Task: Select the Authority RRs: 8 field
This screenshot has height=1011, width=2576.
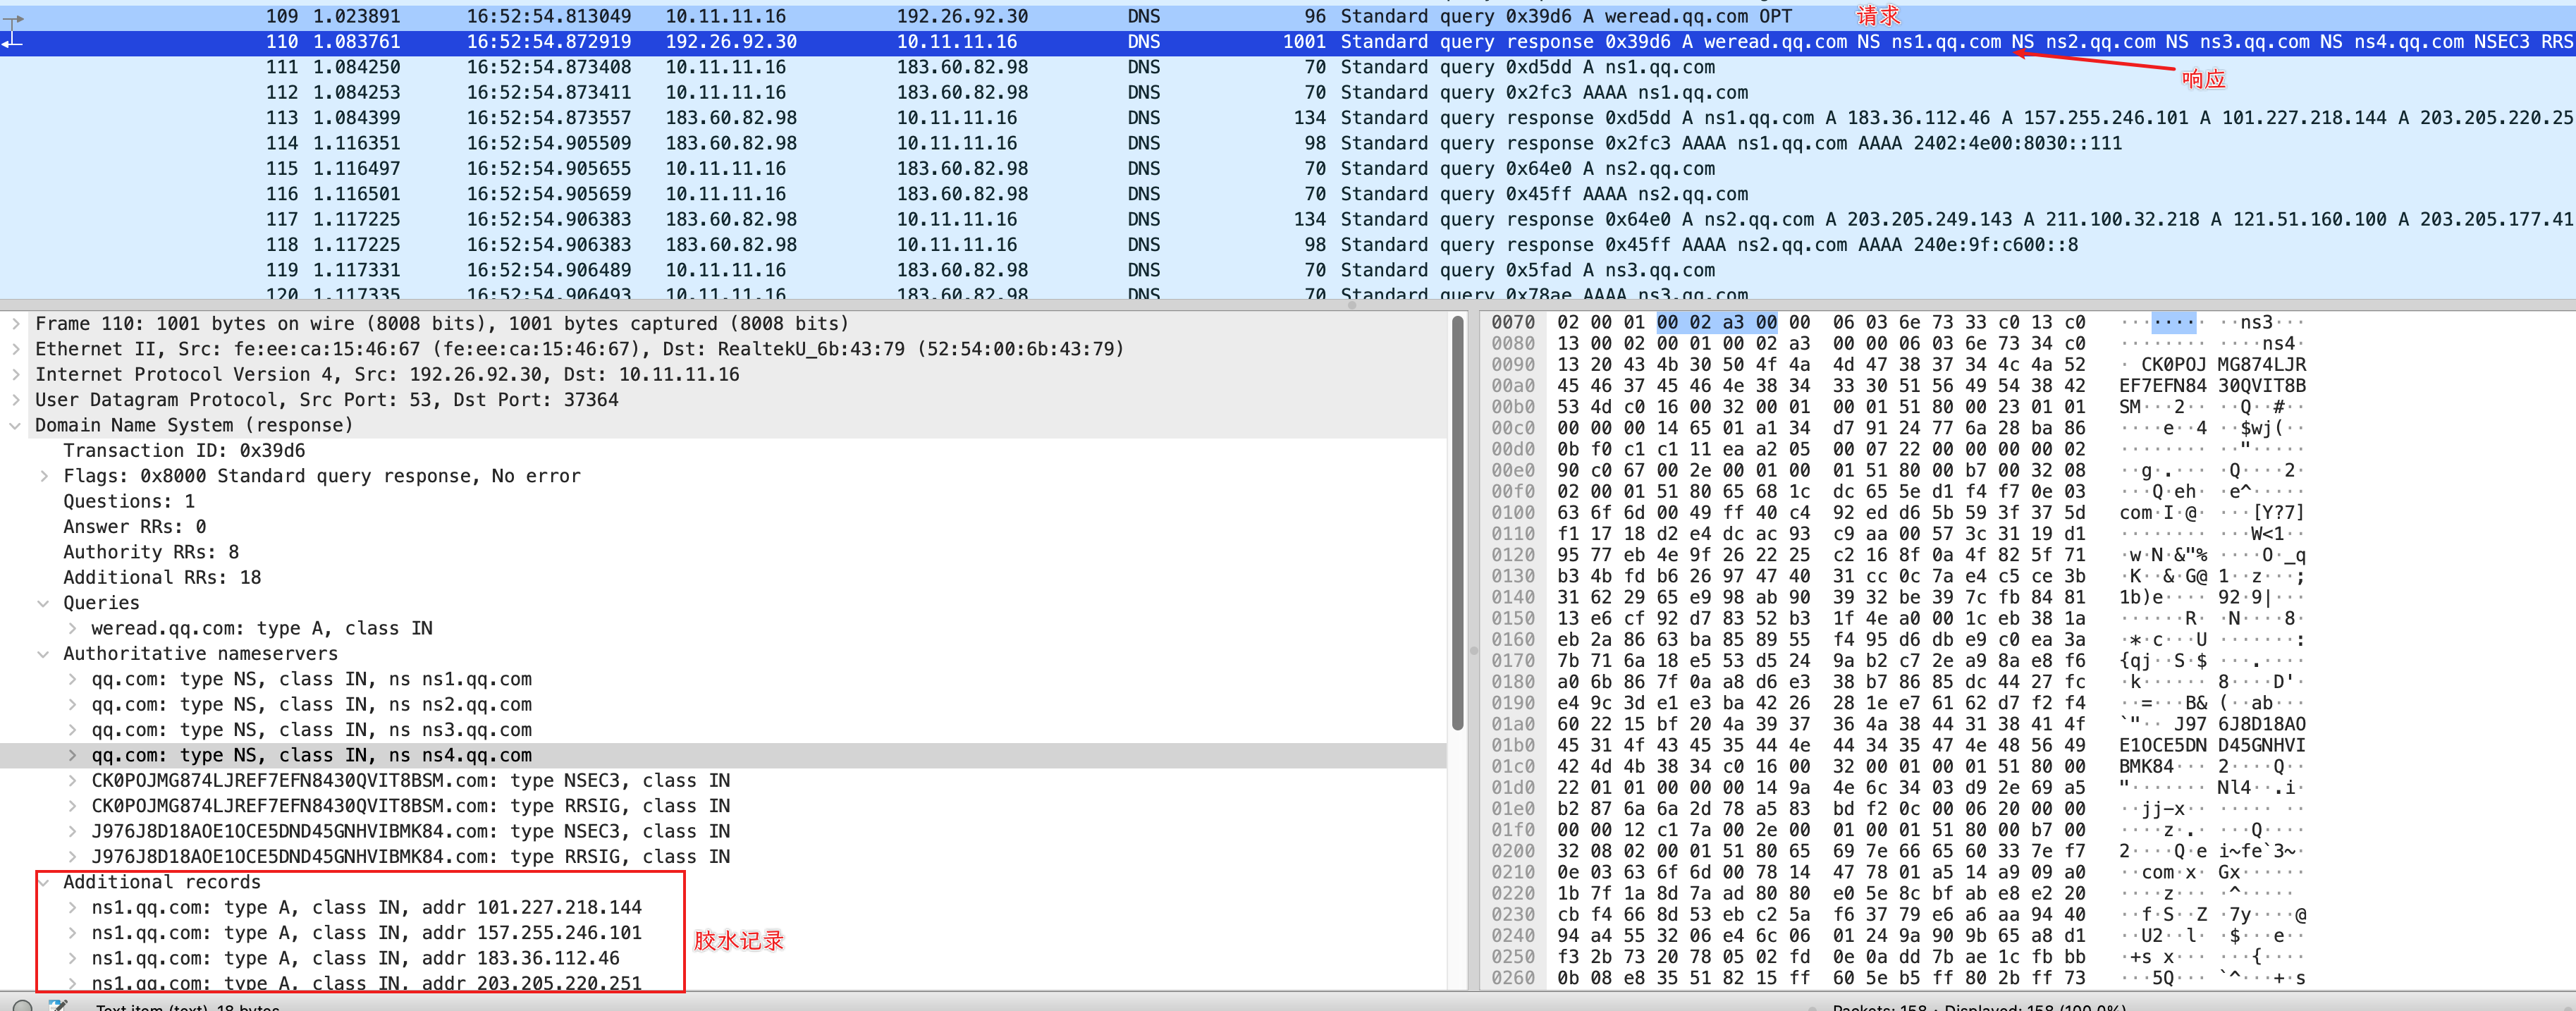Action: point(151,552)
